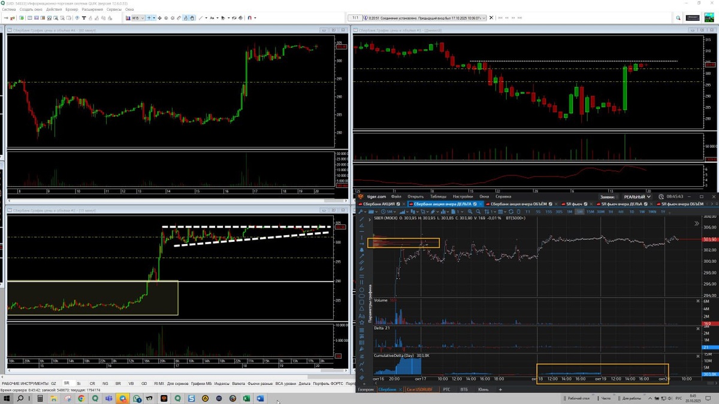Select the line drawing tool in QUIK toolbar
The width and height of the screenshot is (719, 404).
(x=201, y=18)
